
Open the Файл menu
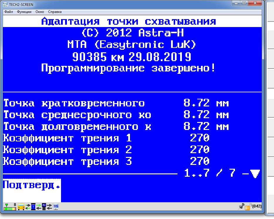9,12
